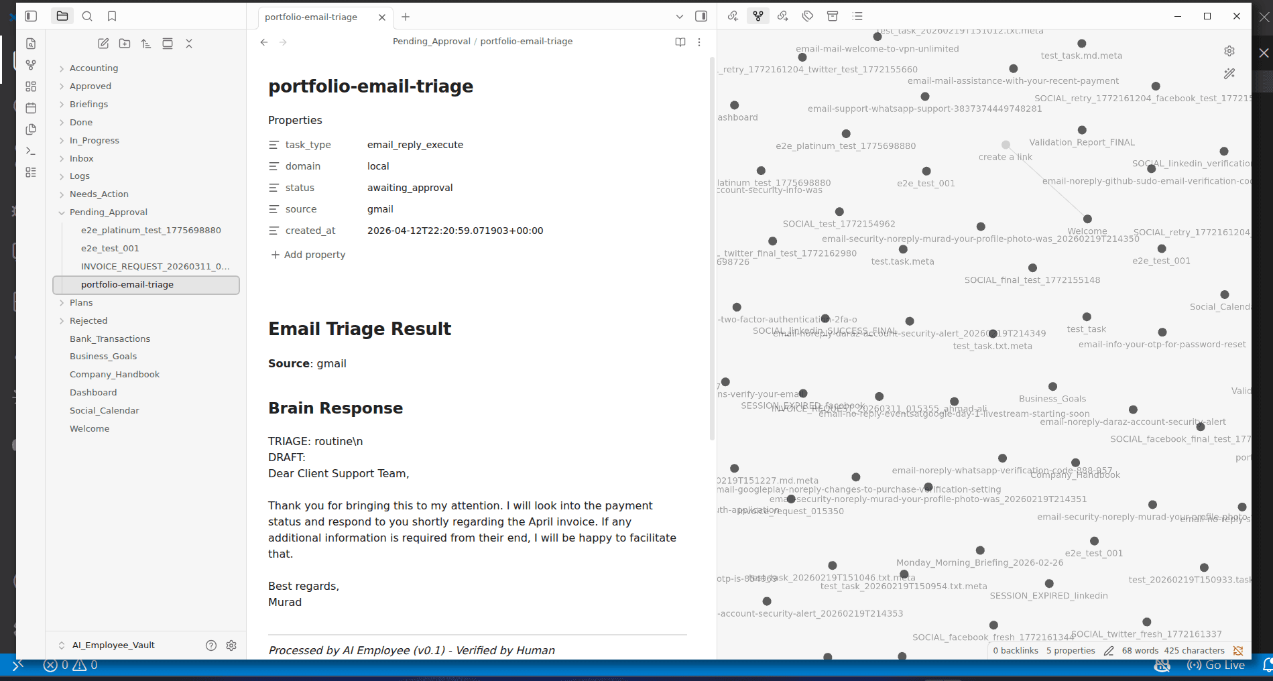Create a new folder in the file explorer
Viewport: 1273px width, 681px height.
coord(125,44)
